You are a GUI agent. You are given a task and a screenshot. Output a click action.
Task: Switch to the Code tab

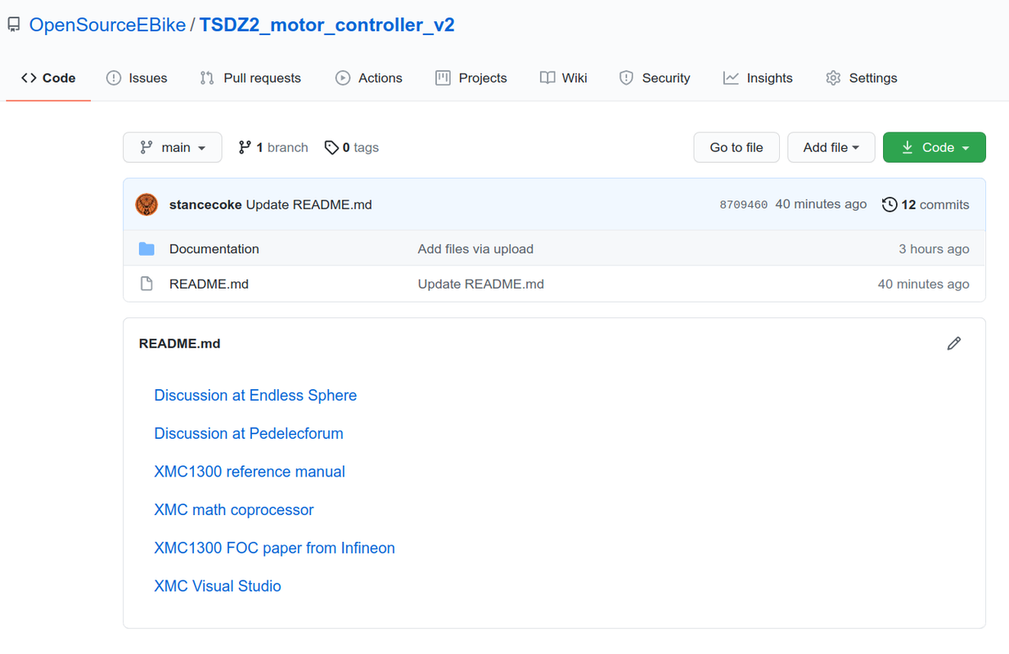pos(48,78)
